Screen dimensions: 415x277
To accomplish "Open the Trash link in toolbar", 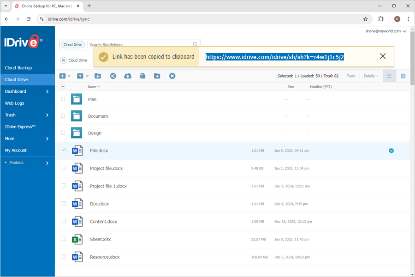I will 351,76.
